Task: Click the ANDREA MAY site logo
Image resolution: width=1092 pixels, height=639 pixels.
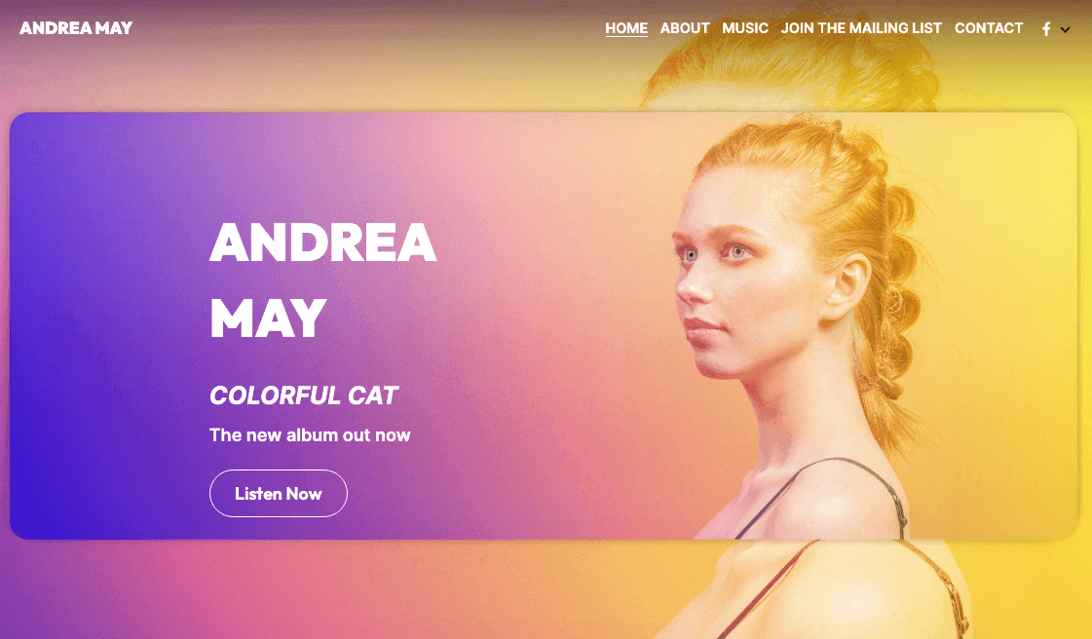Action: [76, 28]
